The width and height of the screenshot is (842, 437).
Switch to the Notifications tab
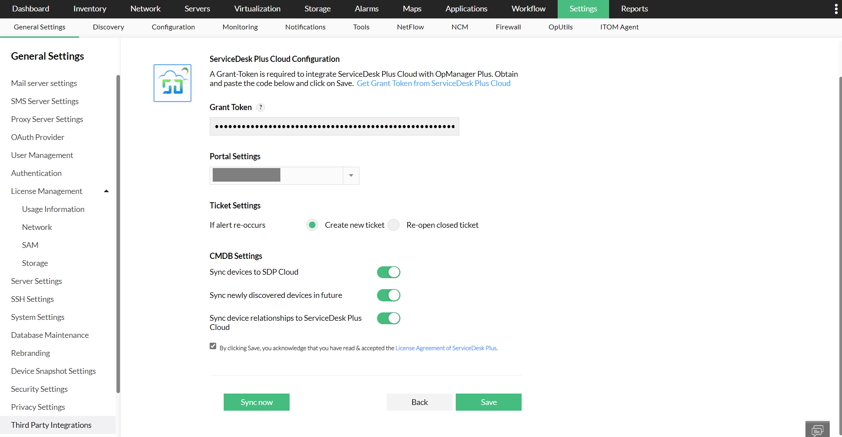click(305, 27)
